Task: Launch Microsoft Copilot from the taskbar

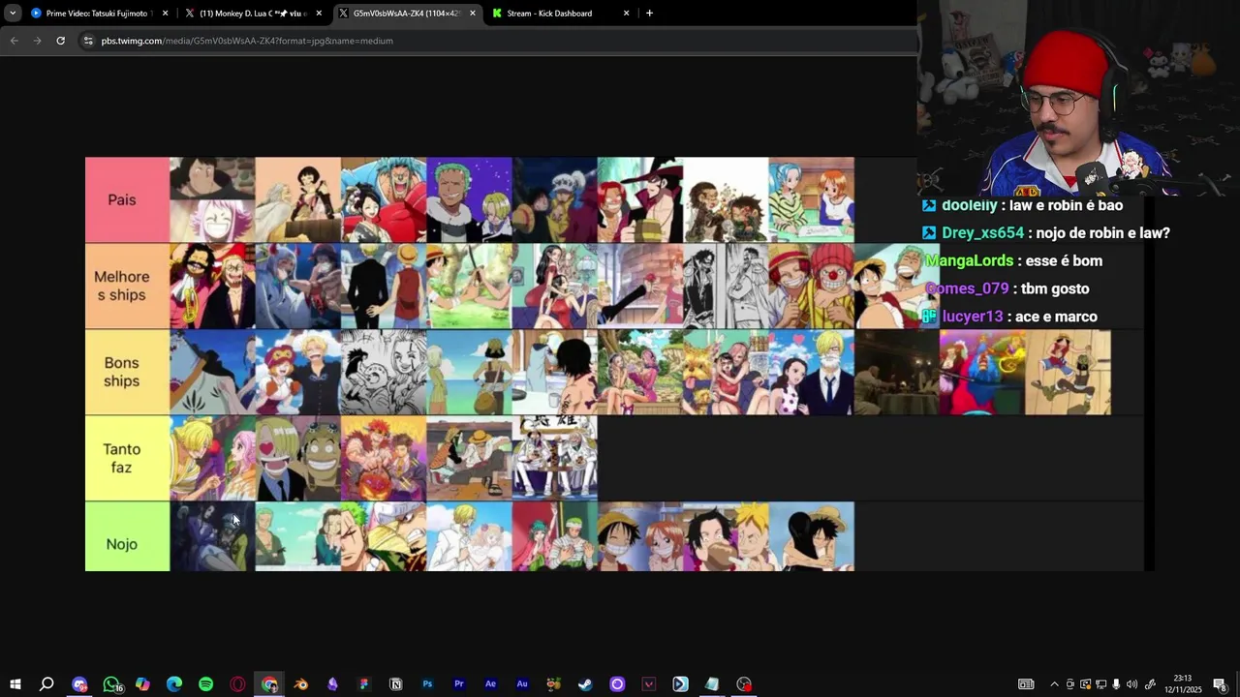Action: [x=142, y=684]
